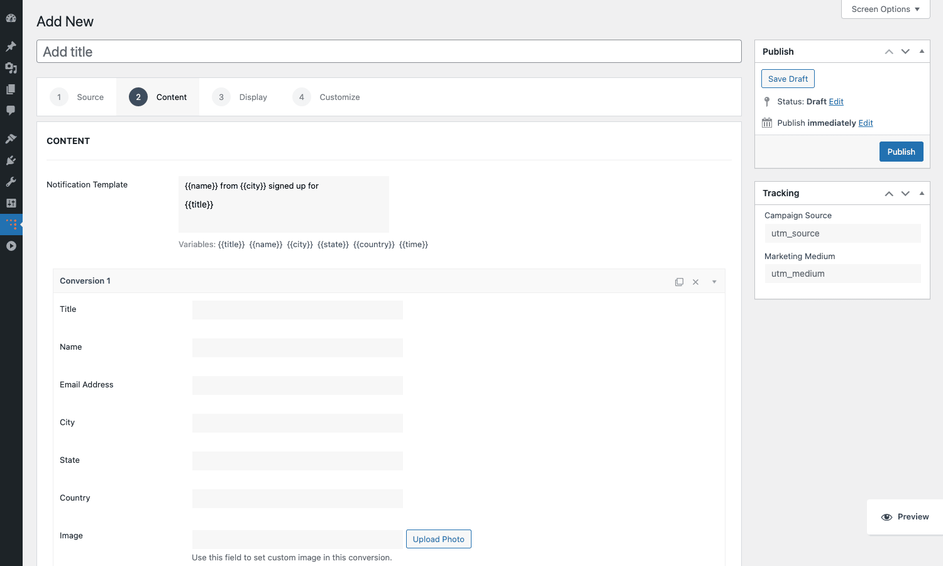Click the blue Publish button
Viewport: 943px width, 566px height.
coord(901,152)
